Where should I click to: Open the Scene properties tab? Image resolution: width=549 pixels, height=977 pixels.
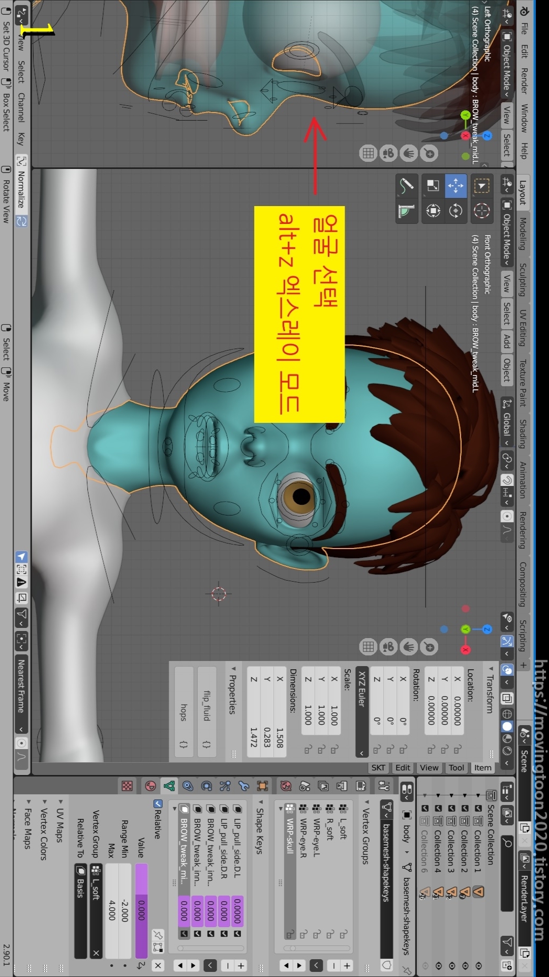(x=304, y=786)
